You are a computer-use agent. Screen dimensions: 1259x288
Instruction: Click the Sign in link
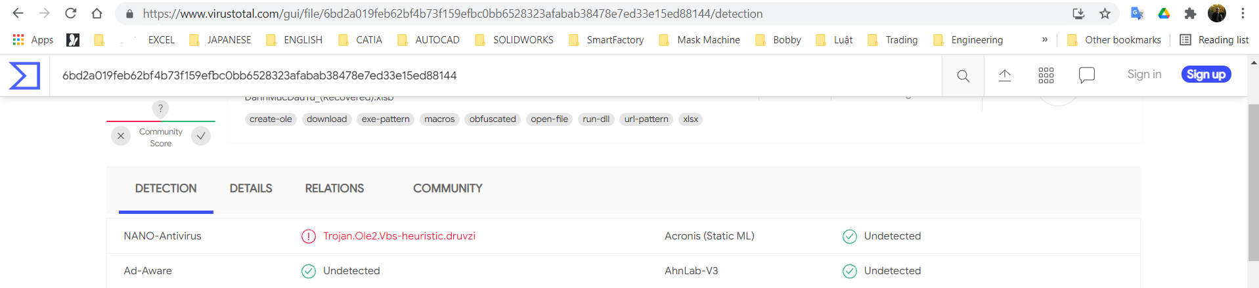[1144, 75]
